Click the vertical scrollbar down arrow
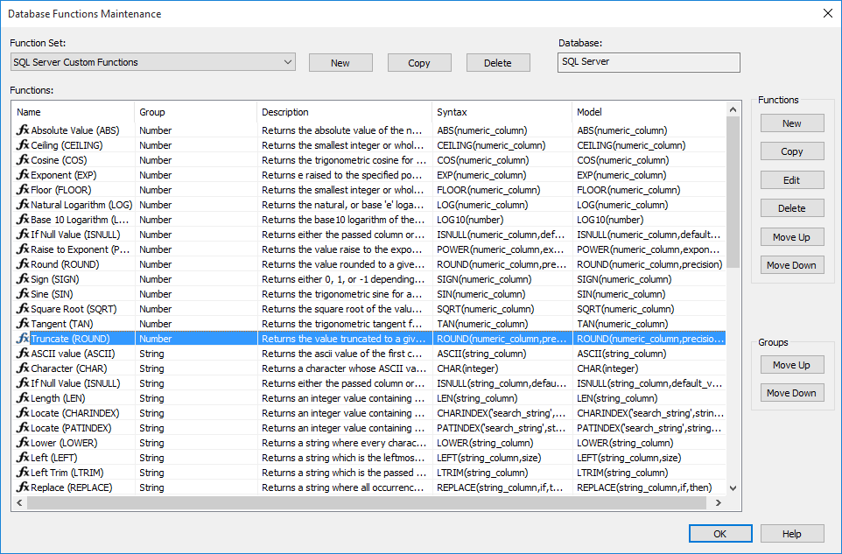 point(733,488)
